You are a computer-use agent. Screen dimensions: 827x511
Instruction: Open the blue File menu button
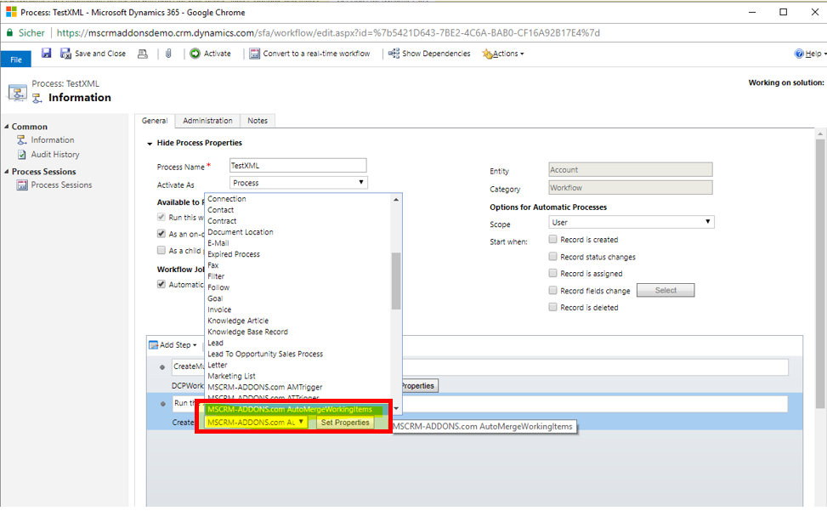(15, 60)
